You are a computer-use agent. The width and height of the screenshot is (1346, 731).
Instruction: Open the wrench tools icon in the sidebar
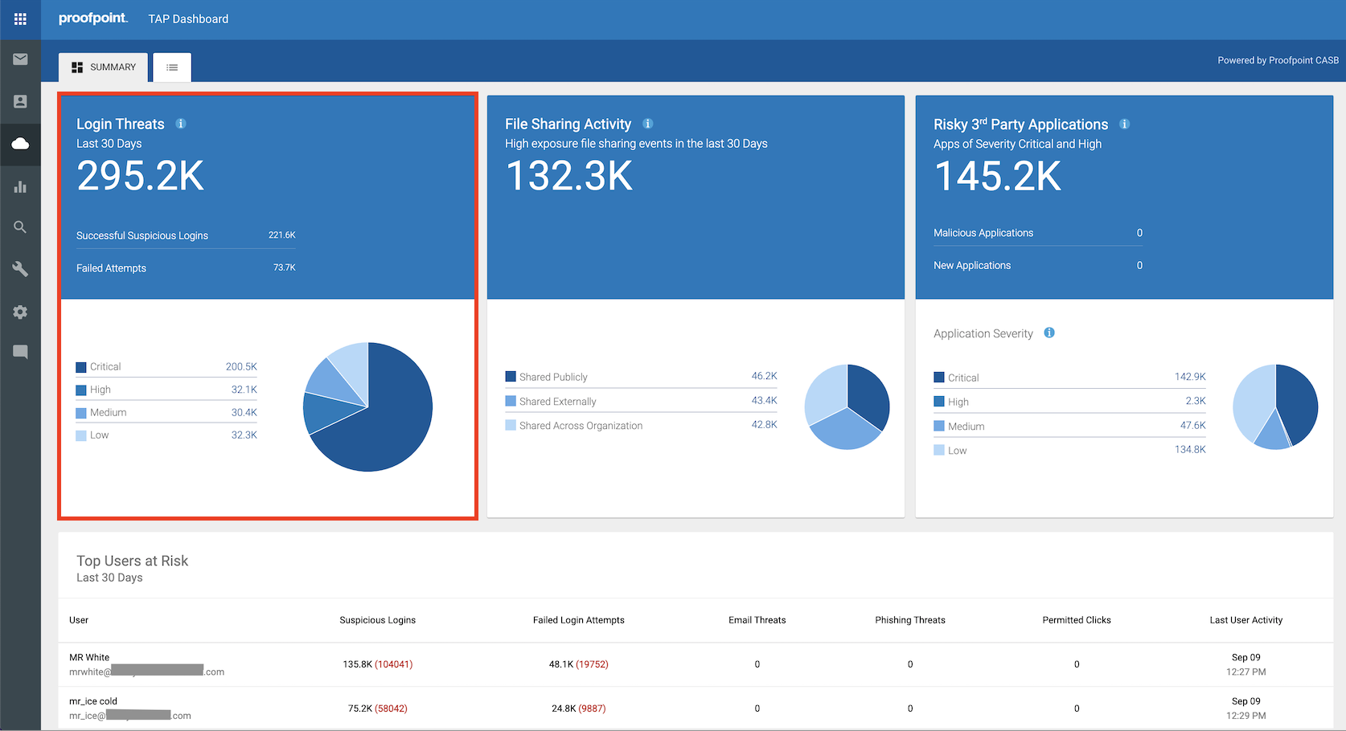(x=20, y=270)
